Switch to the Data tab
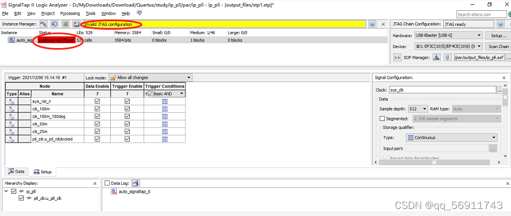This screenshot has height=216, width=511. 16,171
